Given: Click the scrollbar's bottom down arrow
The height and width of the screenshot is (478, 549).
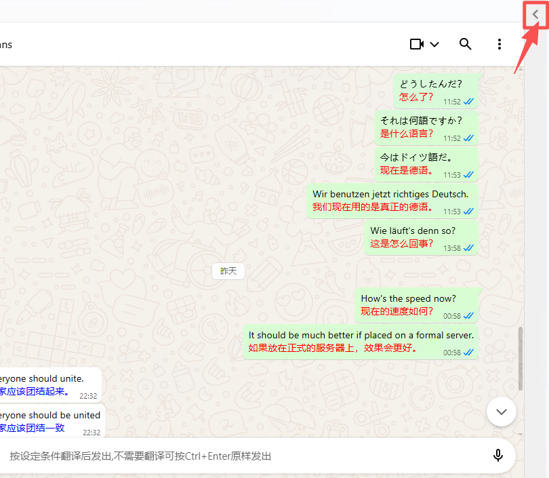Looking at the screenshot, I should point(520,433).
